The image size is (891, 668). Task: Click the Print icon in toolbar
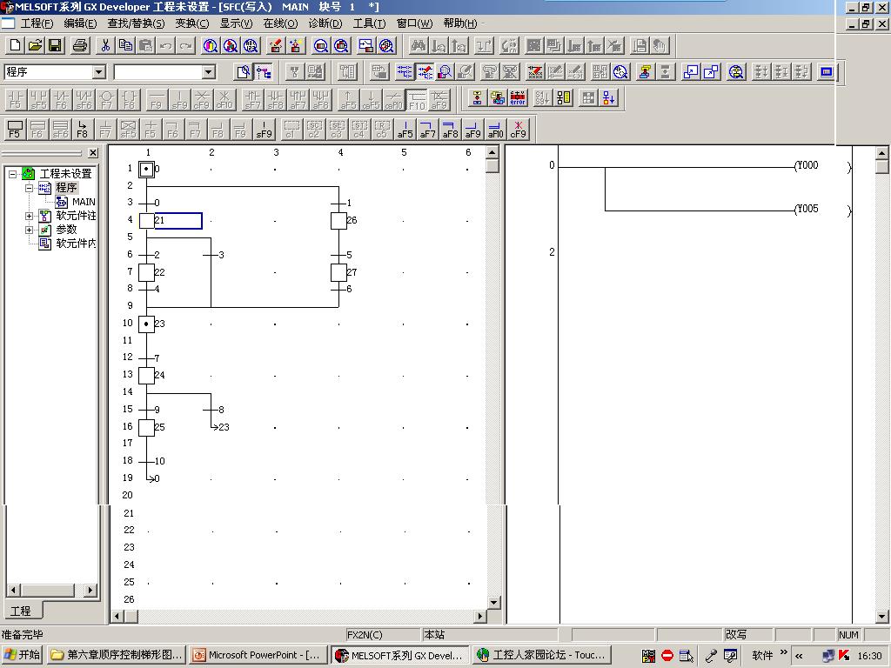pyautogui.click(x=80, y=45)
